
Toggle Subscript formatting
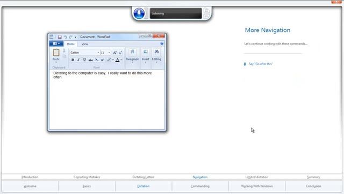coord(97,60)
